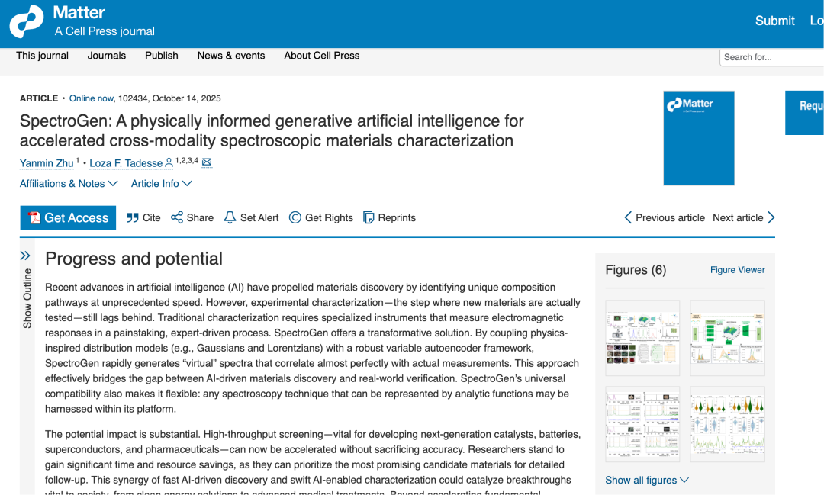Open the first figure thumbnail

pos(642,338)
